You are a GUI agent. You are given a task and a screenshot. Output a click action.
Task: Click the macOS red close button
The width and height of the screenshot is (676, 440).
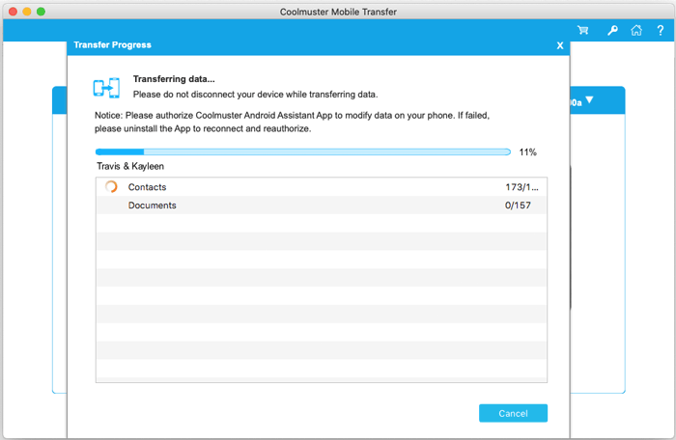pyautogui.click(x=13, y=12)
